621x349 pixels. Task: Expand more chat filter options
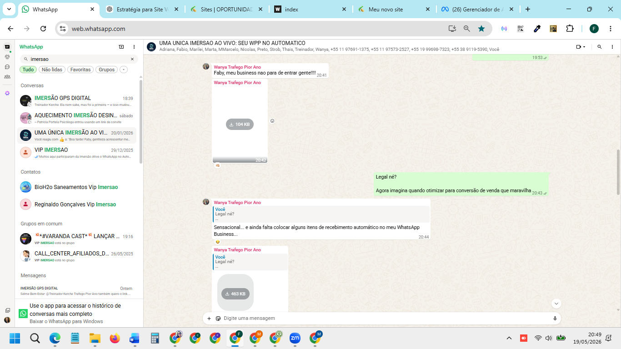(124, 70)
